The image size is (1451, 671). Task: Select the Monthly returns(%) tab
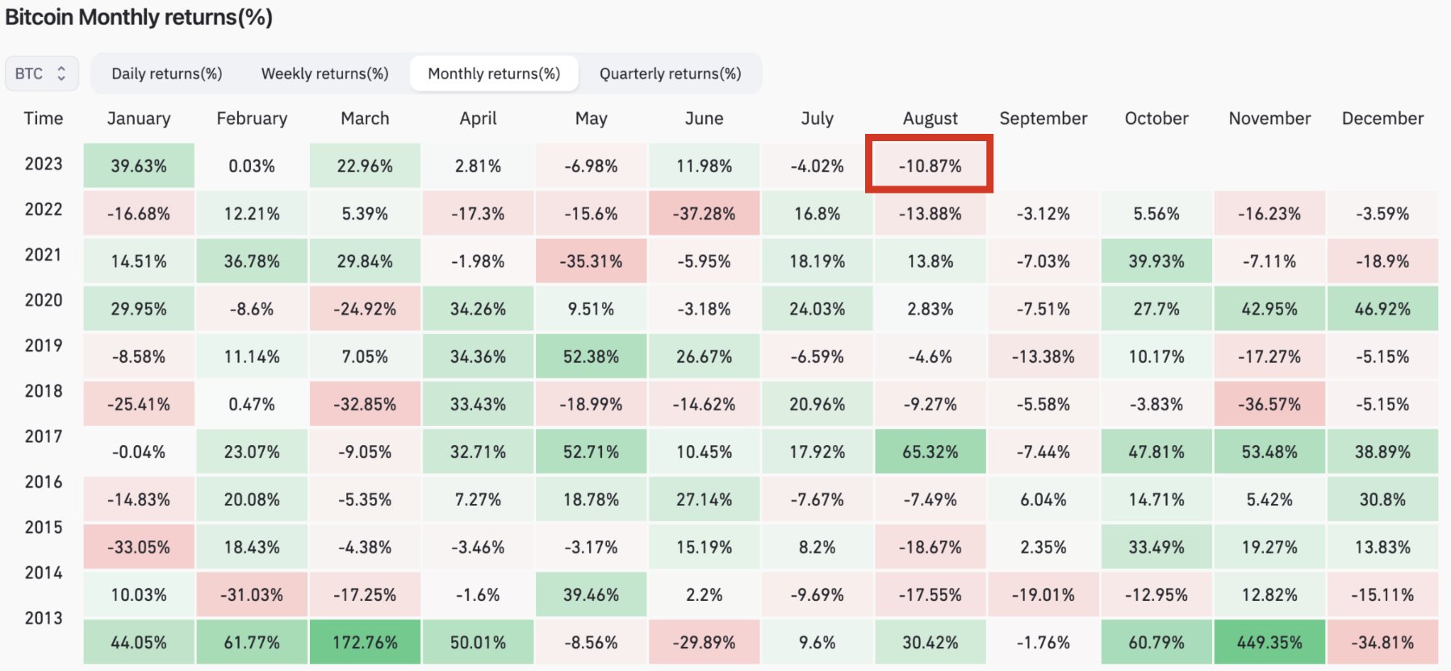click(494, 73)
